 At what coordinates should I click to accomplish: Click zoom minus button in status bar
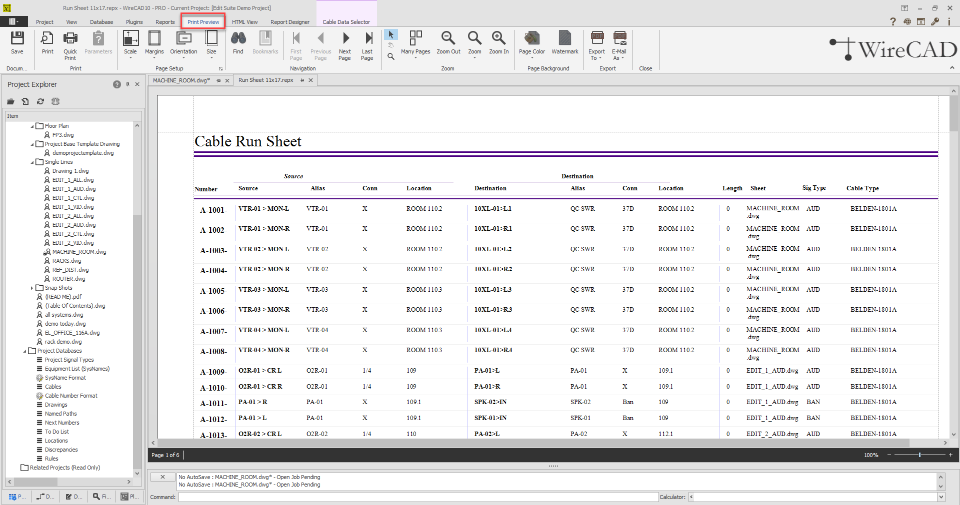click(x=889, y=455)
